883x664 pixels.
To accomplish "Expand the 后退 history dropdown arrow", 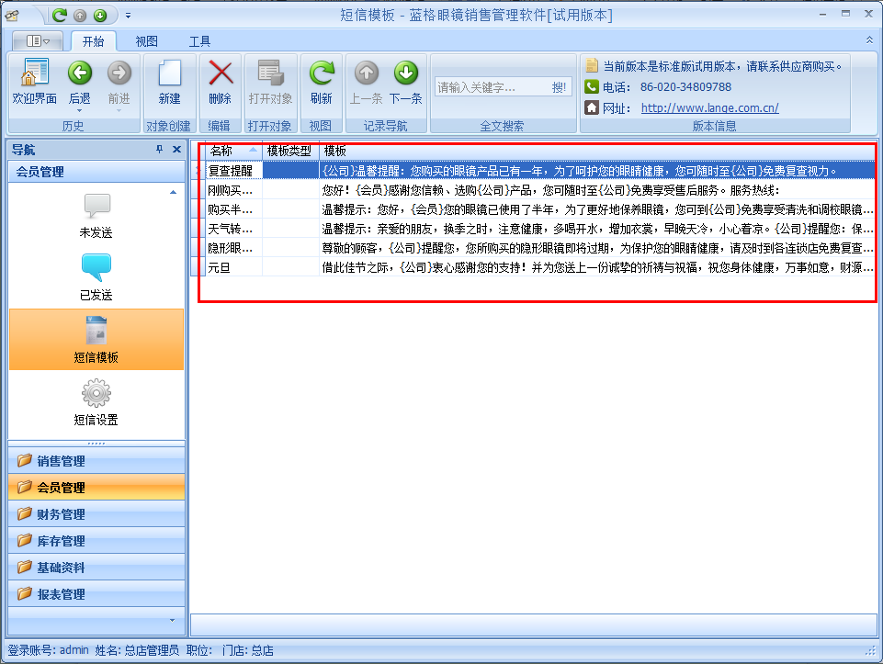I will tap(79, 111).
